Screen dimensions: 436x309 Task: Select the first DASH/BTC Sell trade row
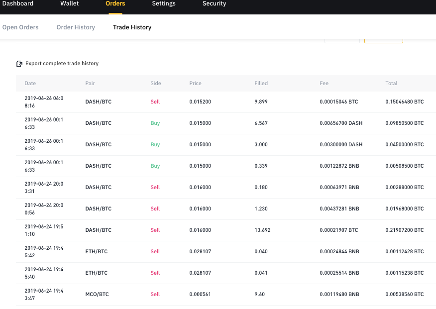tap(218, 102)
